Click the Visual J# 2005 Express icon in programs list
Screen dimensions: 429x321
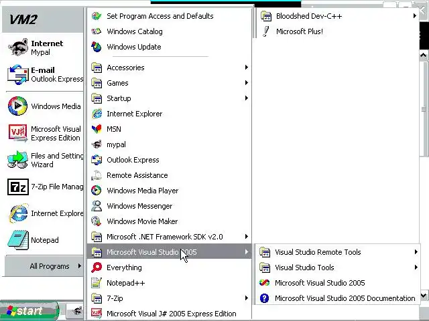(x=97, y=314)
